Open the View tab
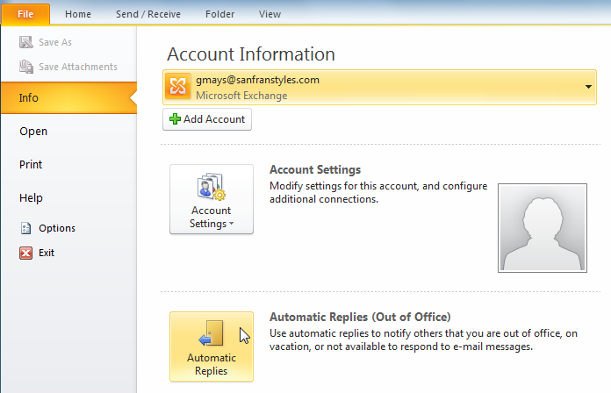The width and height of the screenshot is (611, 393). coord(270,14)
